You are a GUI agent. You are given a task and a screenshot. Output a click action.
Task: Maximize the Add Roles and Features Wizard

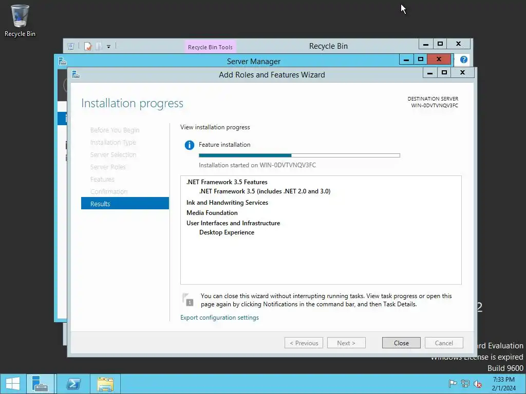(x=444, y=72)
